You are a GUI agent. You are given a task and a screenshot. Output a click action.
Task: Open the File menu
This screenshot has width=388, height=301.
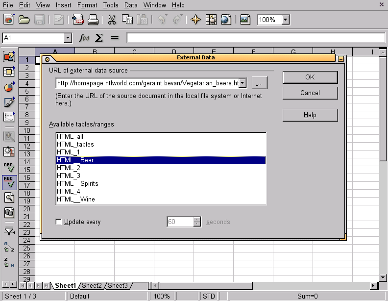tap(8, 5)
